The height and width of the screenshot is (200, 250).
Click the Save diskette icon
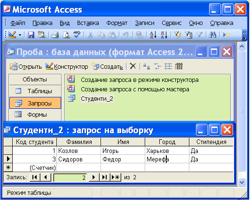(x=31, y=35)
